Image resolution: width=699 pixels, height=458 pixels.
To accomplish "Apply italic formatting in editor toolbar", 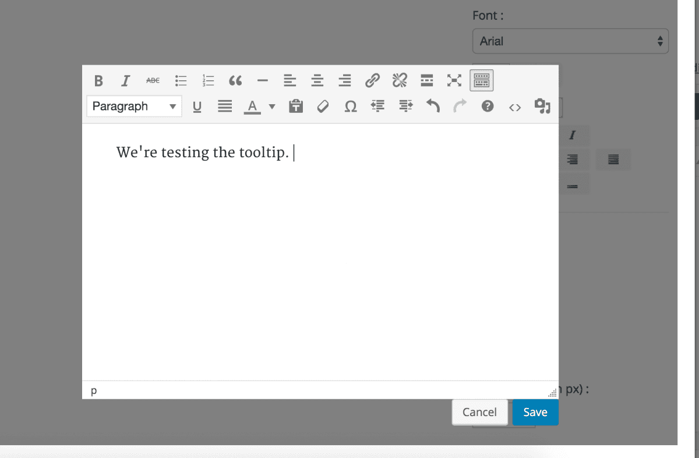I will pyautogui.click(x=125, y=80).
